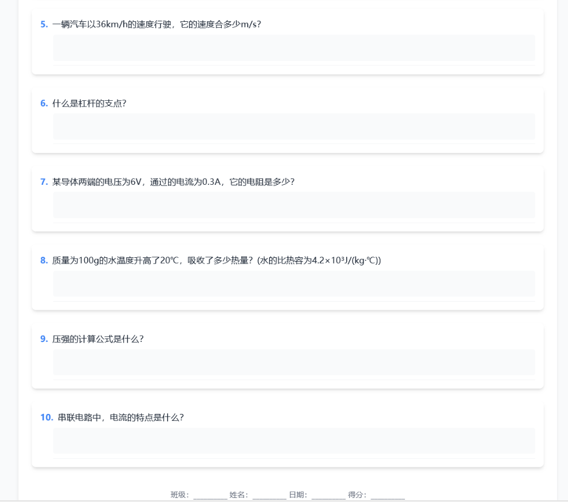Click the blue number 5 label
Viewport: 568px width, 502px height.
pyautogui.click(x=44, y=24)
